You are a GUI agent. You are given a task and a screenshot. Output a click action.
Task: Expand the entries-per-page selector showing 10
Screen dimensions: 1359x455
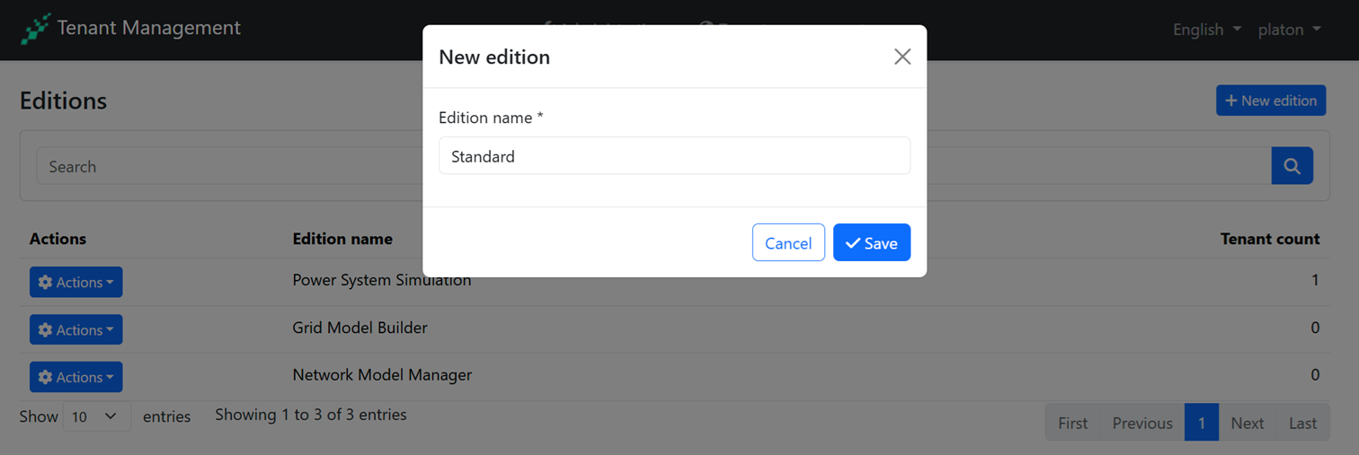96,416
